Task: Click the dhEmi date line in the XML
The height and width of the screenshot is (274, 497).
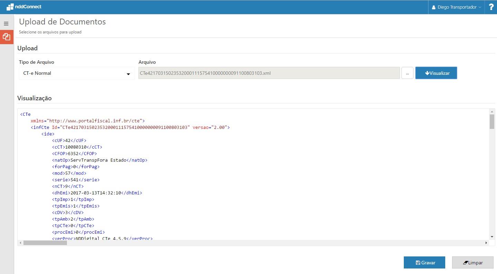Action: pyautogui.click(x=97, y=193)
